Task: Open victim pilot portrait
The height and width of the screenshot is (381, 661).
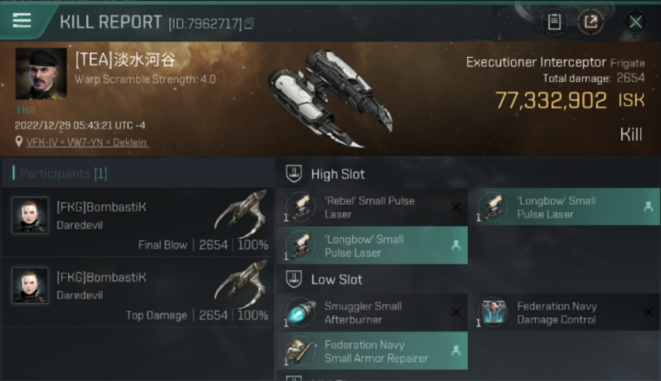Action: [41, 74]
